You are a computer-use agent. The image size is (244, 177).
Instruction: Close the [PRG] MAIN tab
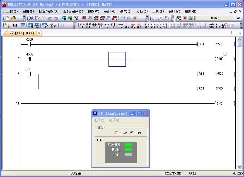[x=39, y=33]
